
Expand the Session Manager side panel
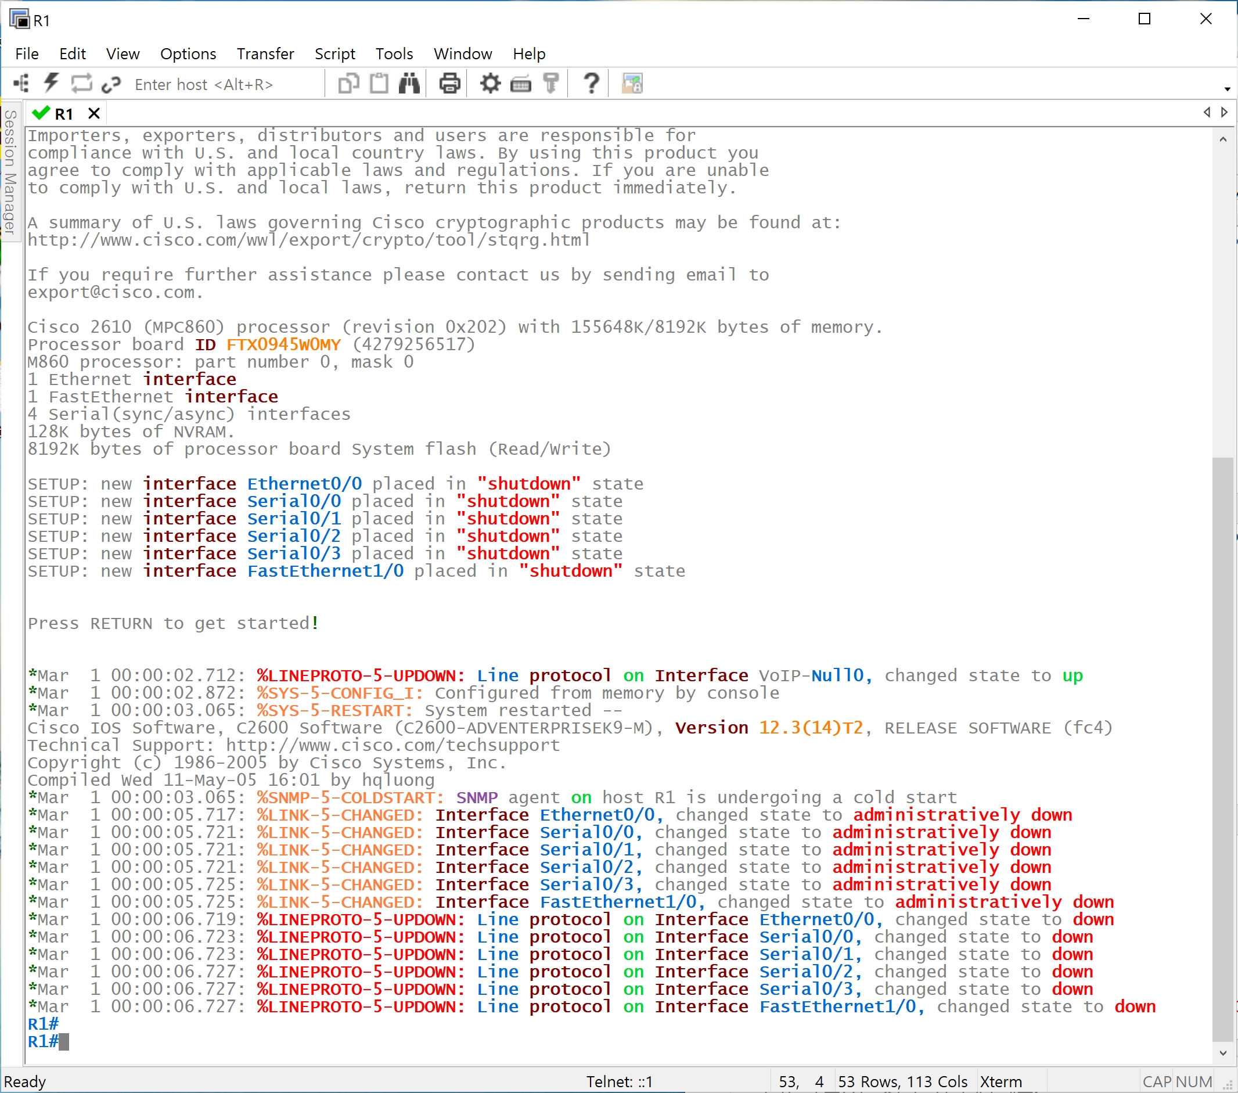[10, 172]
